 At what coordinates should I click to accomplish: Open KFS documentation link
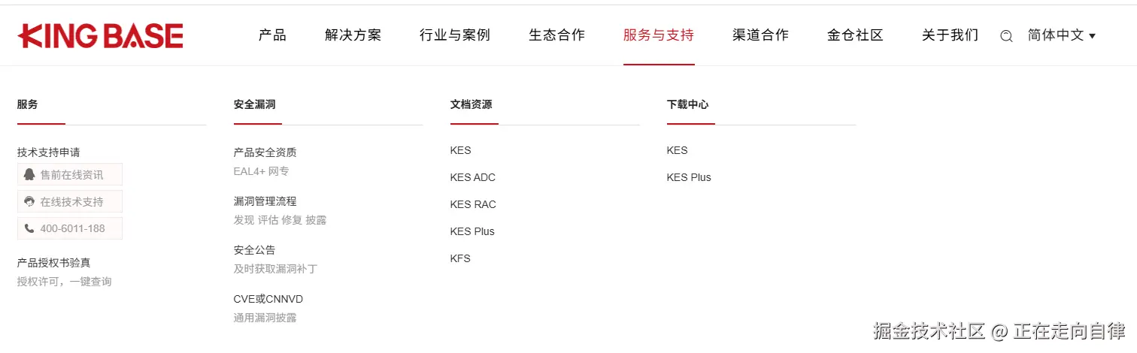460,258
